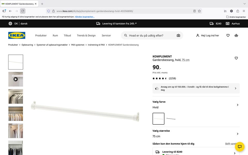Image resolution: width=248 pixels, height=155 pixels.
Task: Select Aarhus store in top bar
Action: (x=233, y=24)
